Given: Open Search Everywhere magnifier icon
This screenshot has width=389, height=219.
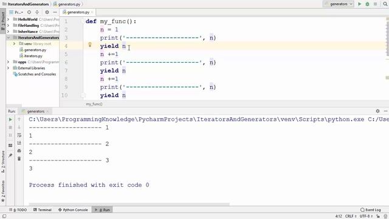Looking at the screenshot, I should pyautogui.click(x=385, y=4).
